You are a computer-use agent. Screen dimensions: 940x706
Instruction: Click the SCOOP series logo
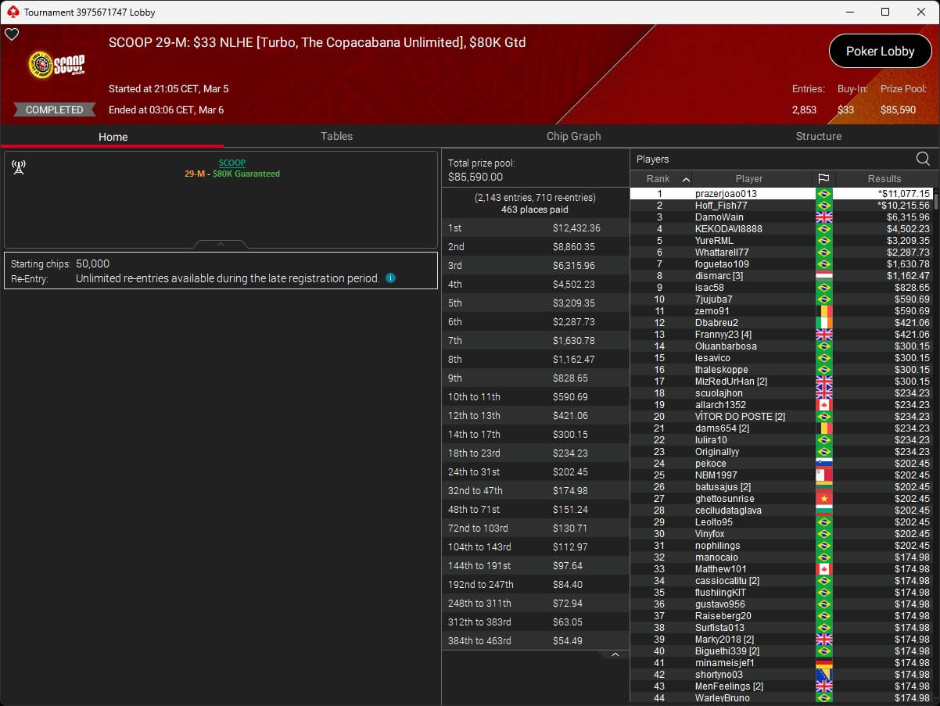pyautogui.click(x=56, y=65)
